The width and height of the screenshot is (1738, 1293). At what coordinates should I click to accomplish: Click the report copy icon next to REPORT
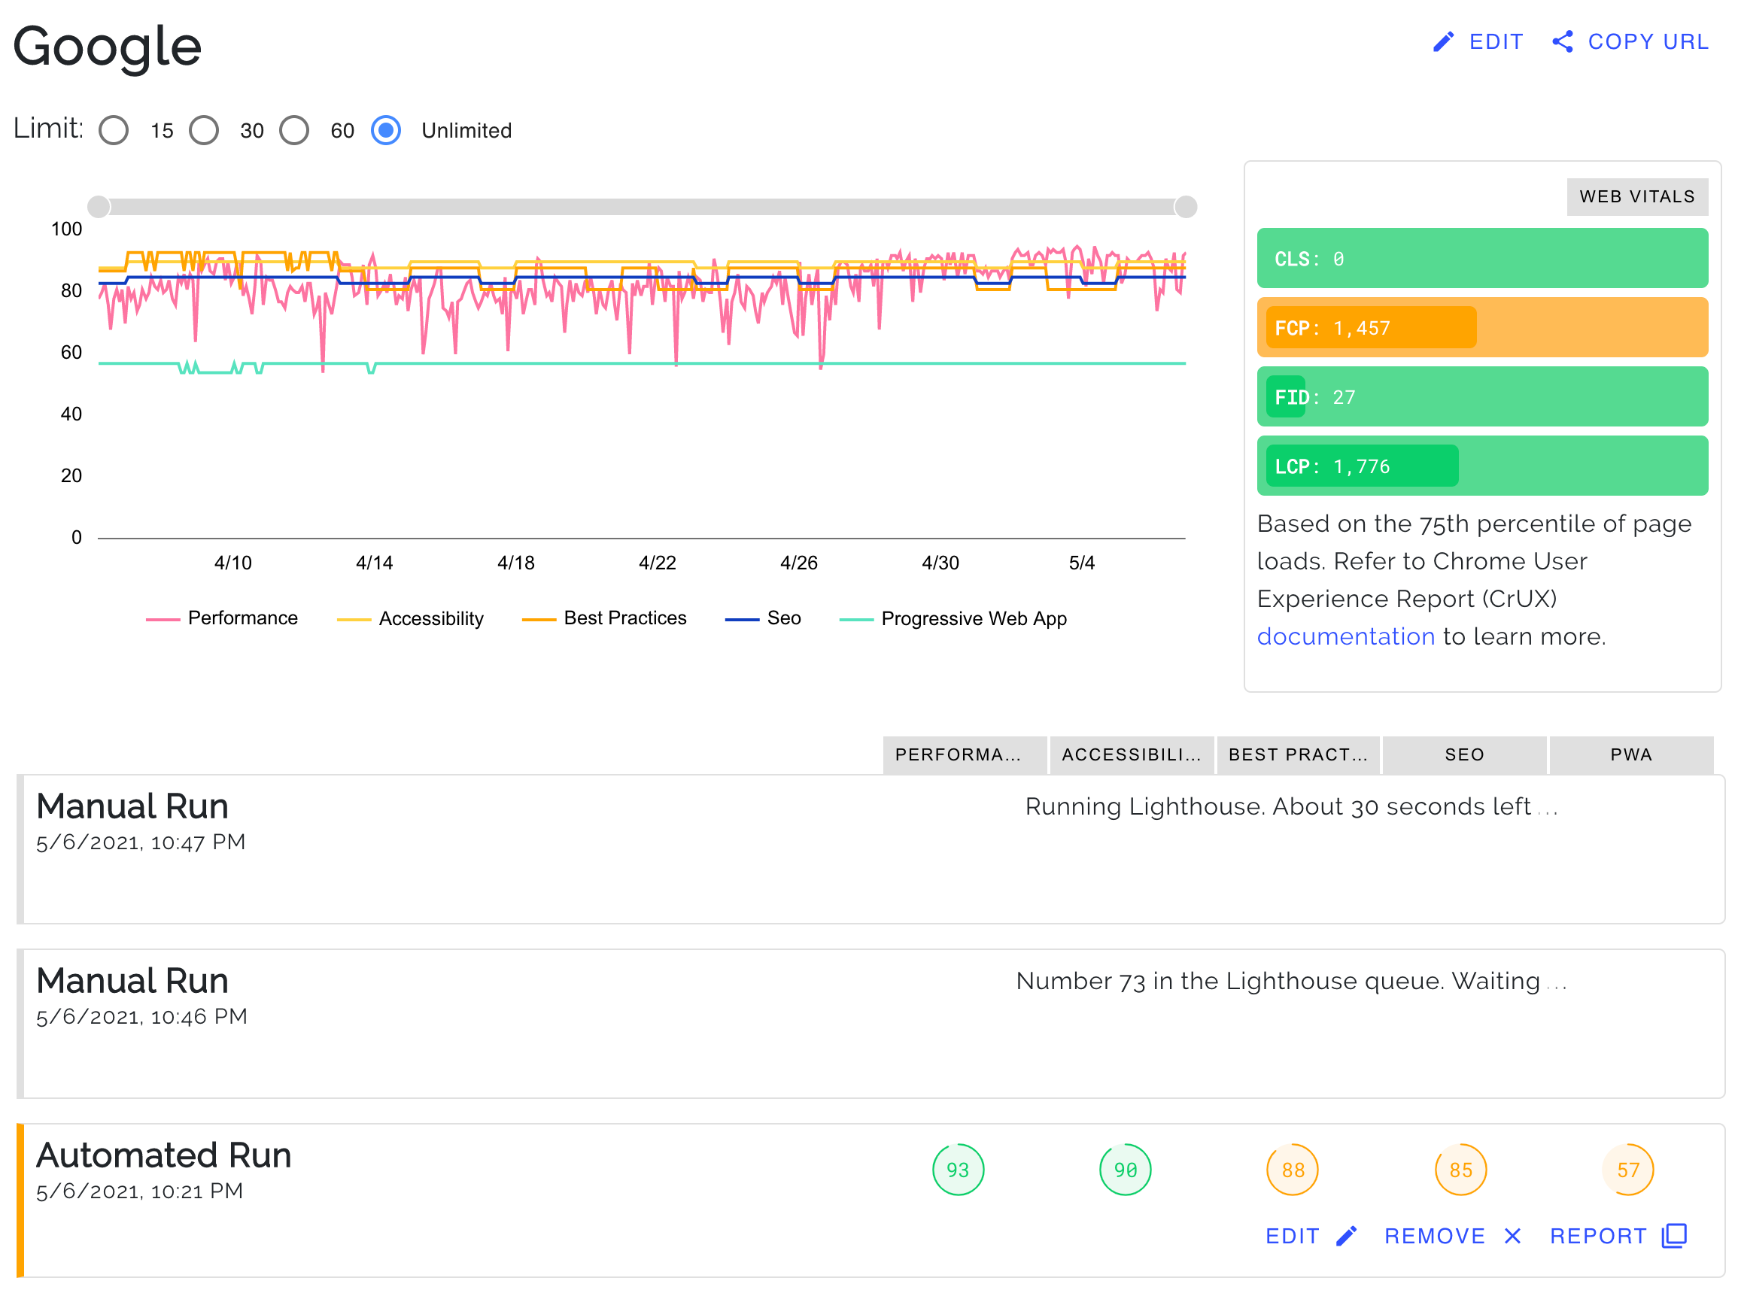pos(1674,1236)
